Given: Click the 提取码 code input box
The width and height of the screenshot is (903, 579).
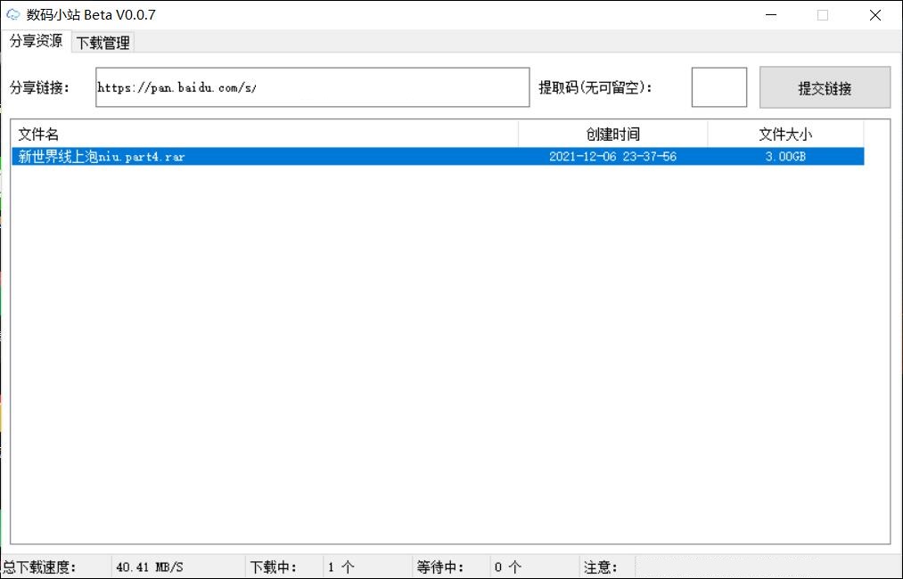Looking at the screenshot, I should (718, 87).
